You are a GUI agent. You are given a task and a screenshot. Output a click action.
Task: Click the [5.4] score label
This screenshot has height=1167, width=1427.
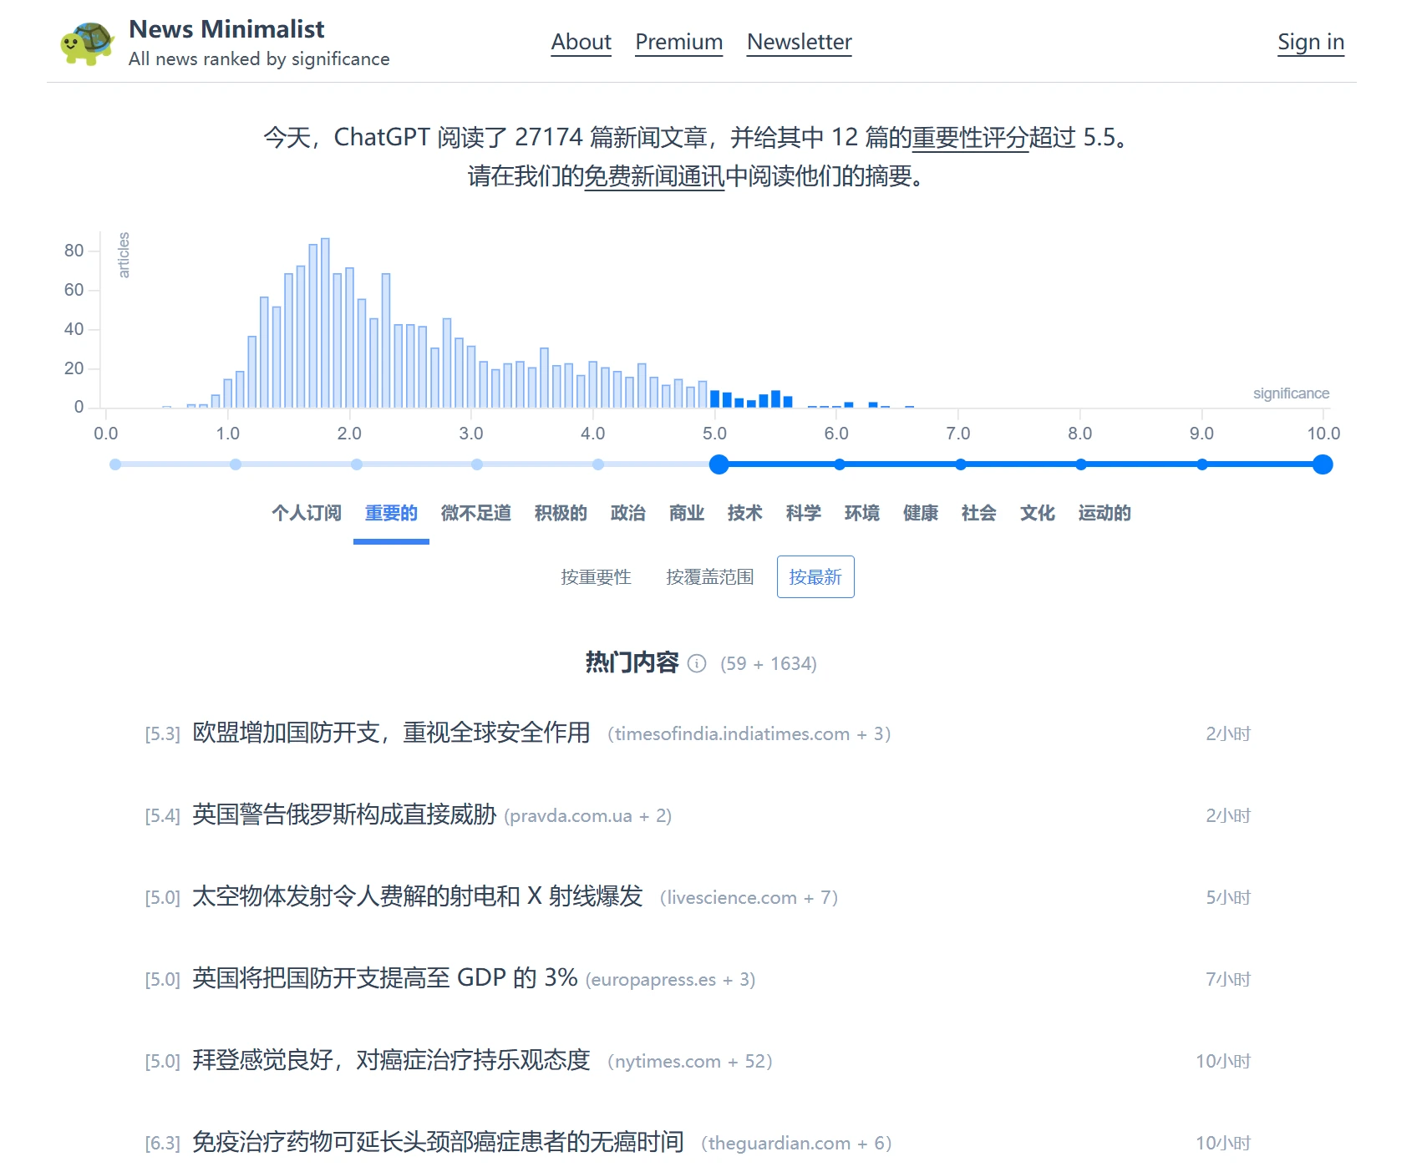point(163,816)
